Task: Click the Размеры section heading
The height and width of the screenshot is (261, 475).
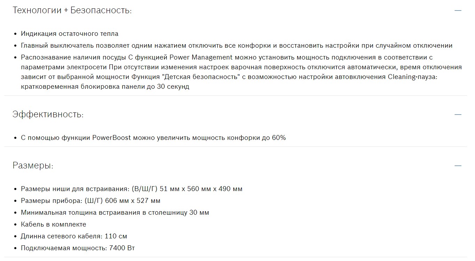Action: (x=33, y=166)
